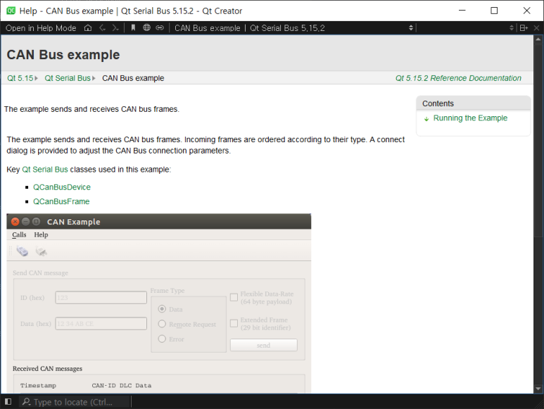This screenshot has height=409, width=544.
Task: Click the link chain icon in toolbar
Action: tap(160, 27)
